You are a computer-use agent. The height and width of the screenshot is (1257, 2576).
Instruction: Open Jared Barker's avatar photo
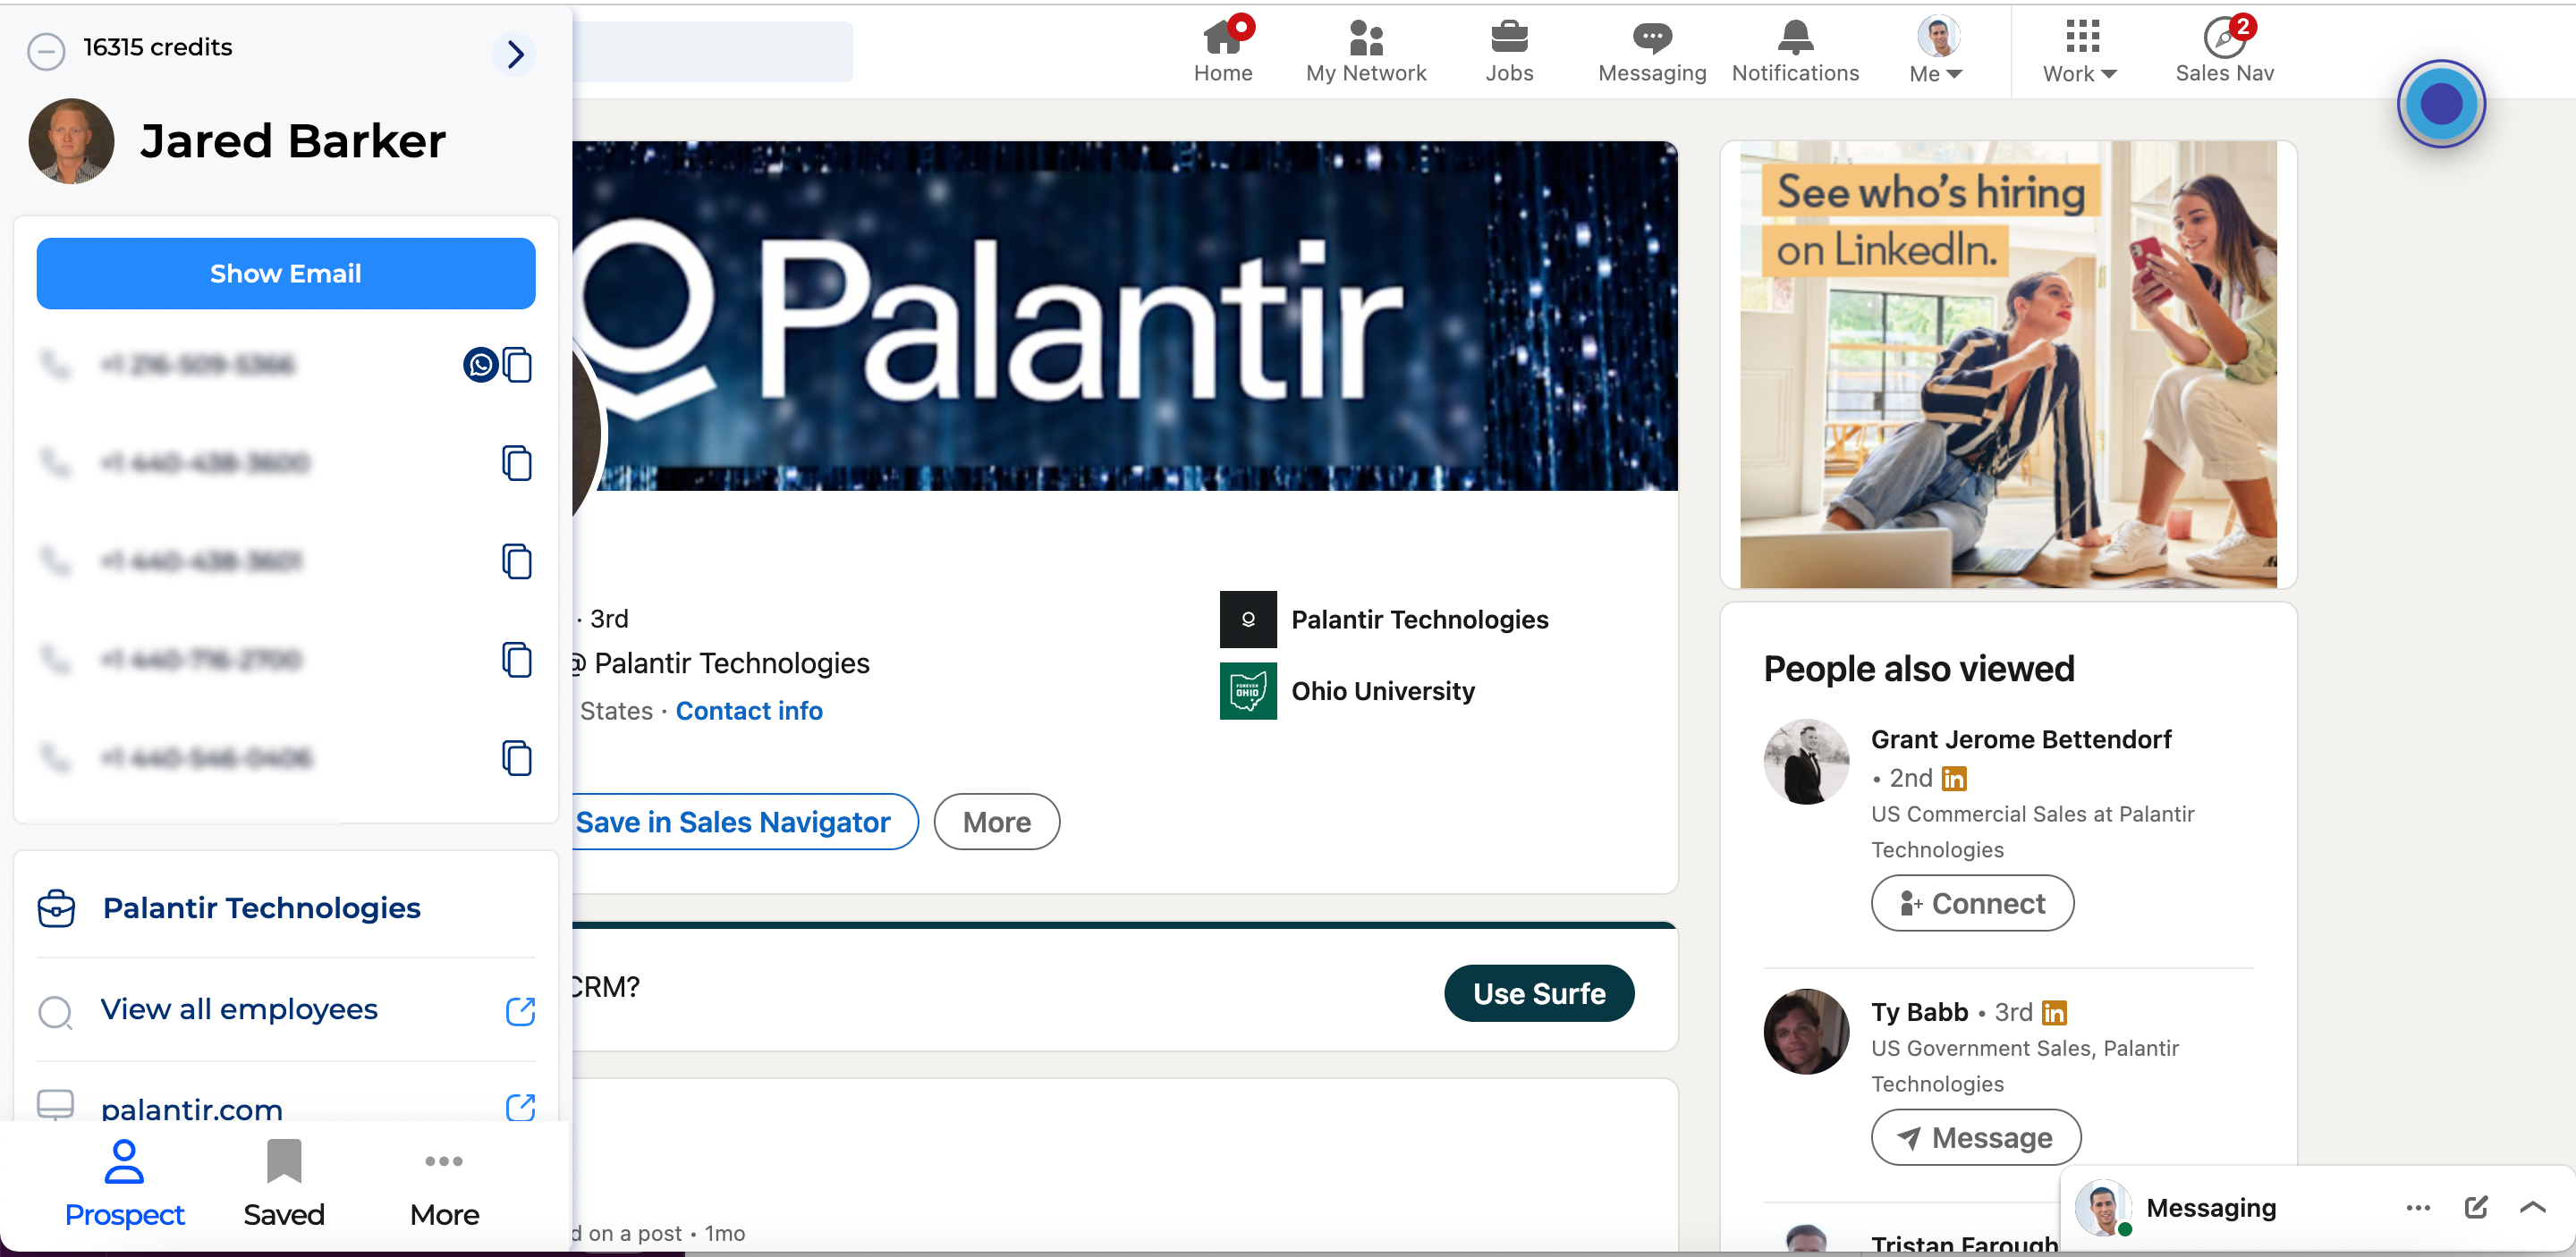(71, 141)
